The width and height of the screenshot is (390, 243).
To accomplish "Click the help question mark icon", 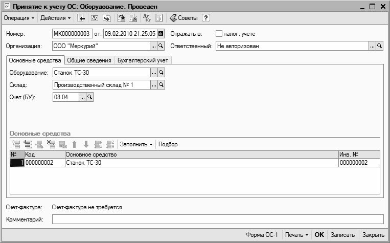I will click(206, 18).
